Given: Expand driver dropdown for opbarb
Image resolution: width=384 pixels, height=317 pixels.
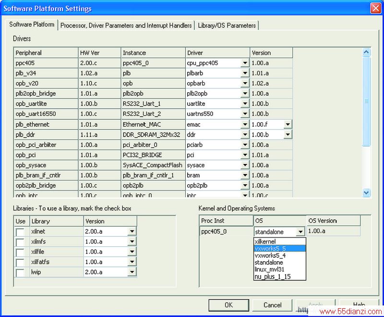Looking at the screenshot, I should pos(245,83).
